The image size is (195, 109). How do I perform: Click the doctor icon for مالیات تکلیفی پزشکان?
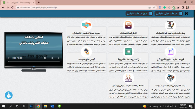[128, 78]
